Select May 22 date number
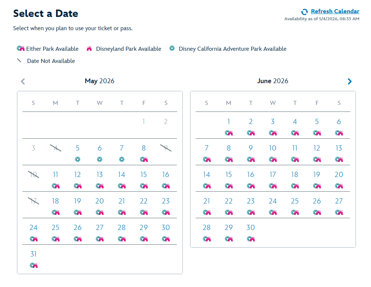 (144, 201)
